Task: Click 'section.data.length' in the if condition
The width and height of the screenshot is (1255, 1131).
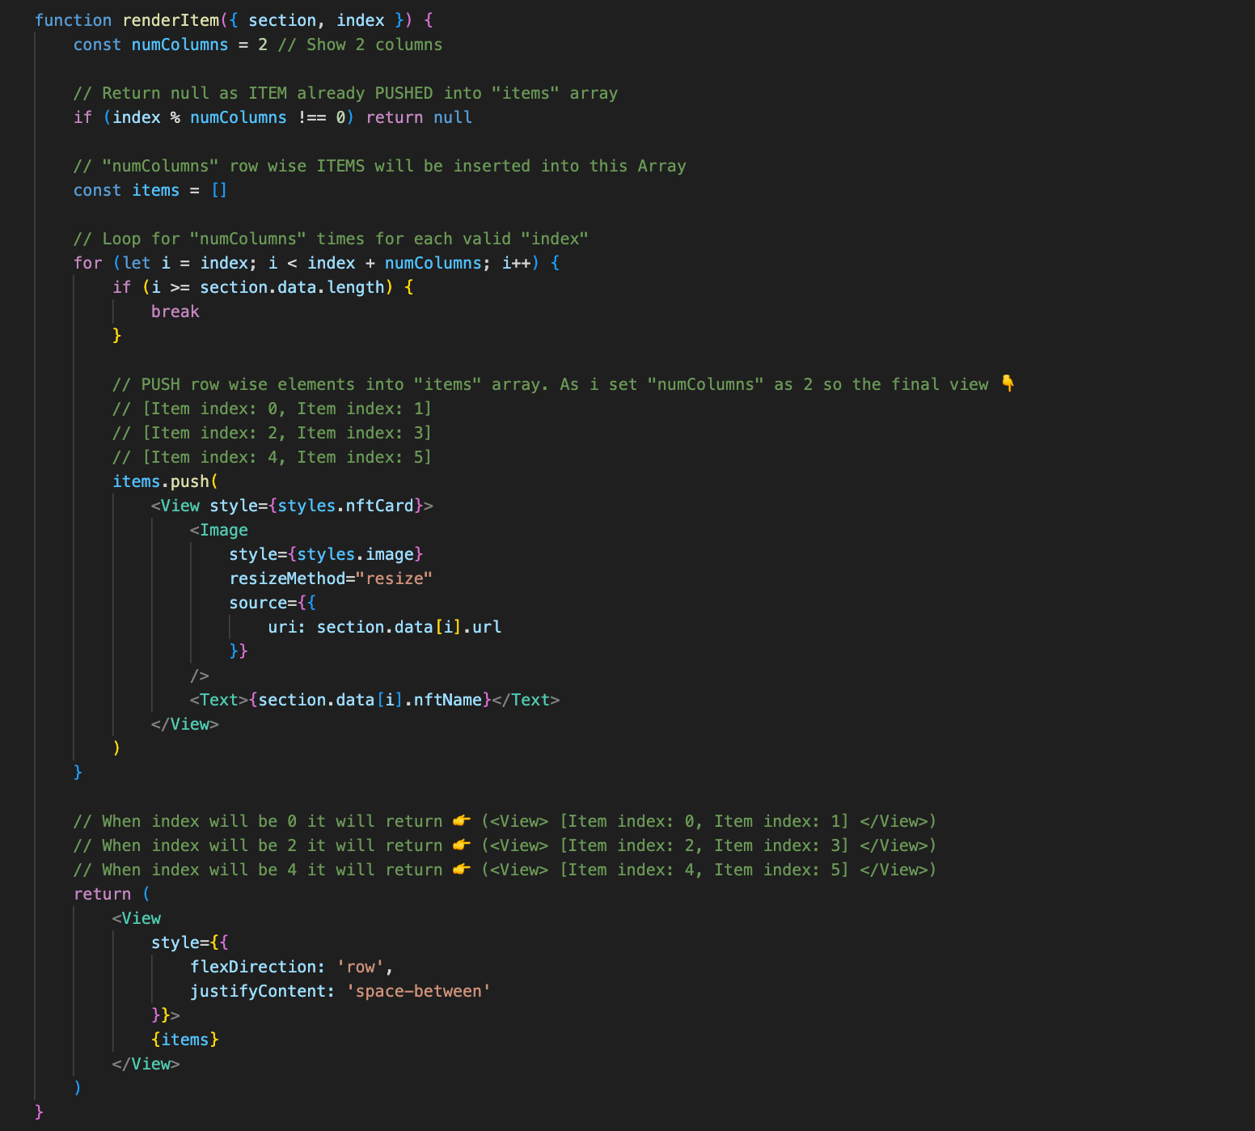Action: 292,287
